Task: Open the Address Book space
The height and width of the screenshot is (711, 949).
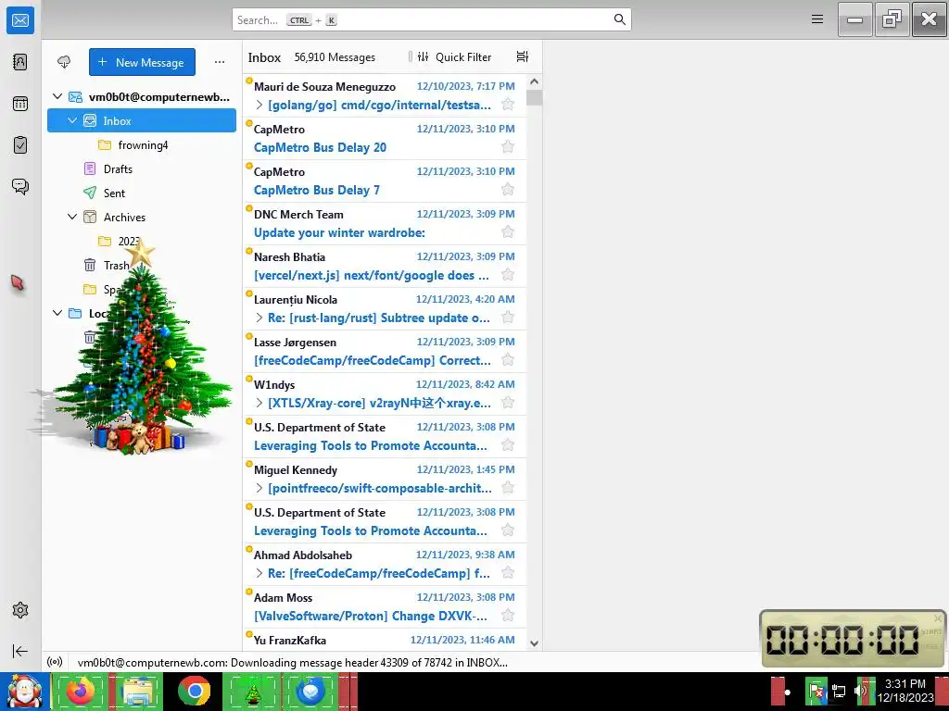Action: pos(20,62)
